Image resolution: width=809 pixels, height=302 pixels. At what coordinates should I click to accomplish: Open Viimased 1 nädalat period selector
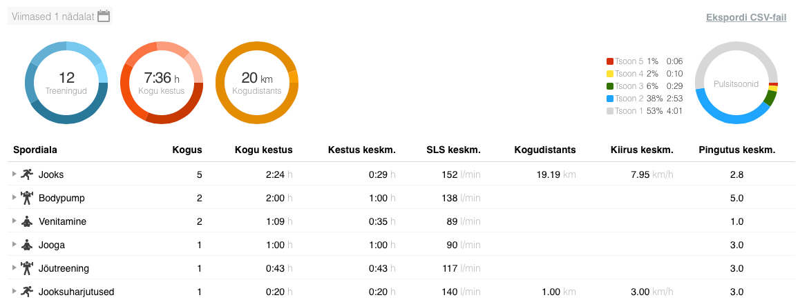53,17
